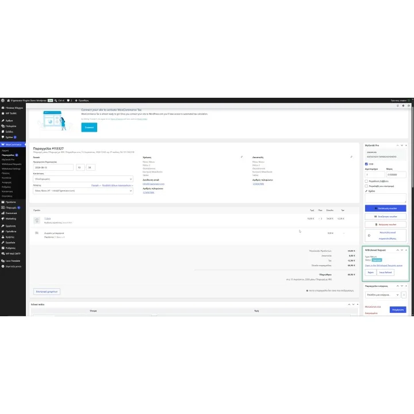Move MyGeniki Pro panel down
This screenshot has height=414, width=414.
pos(402,145)
